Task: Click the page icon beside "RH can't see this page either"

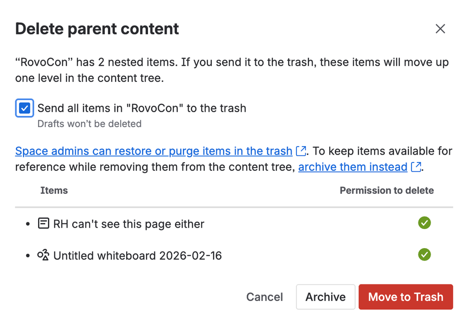Action: [x=43, y=223]
